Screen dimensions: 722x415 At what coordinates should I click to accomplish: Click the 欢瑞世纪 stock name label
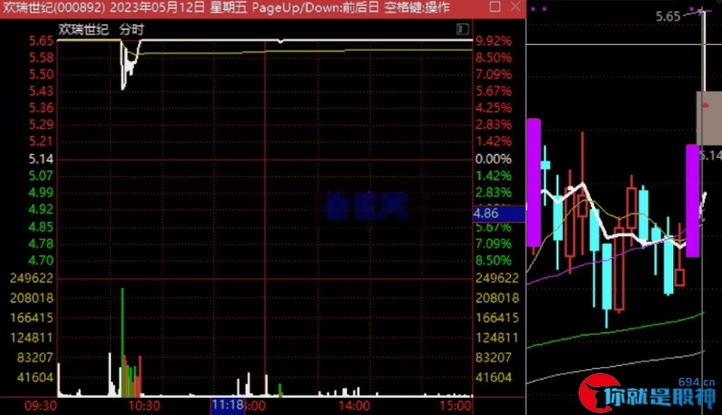(x=83, y=30)
